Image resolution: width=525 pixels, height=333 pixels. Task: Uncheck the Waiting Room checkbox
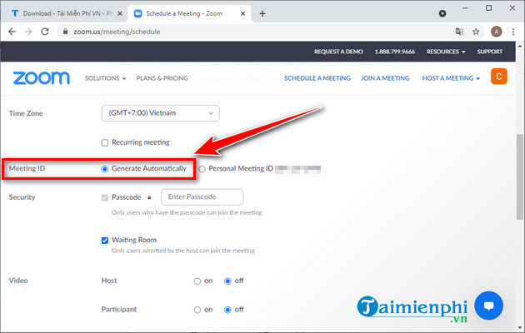pos(104,240)
